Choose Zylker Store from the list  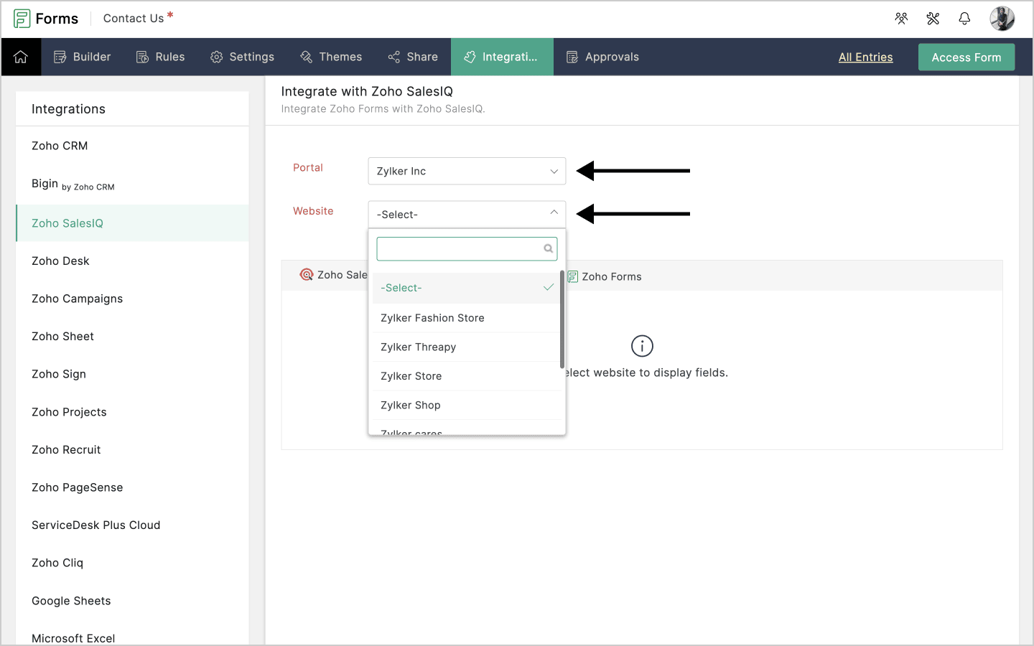(x=467, y=376)
